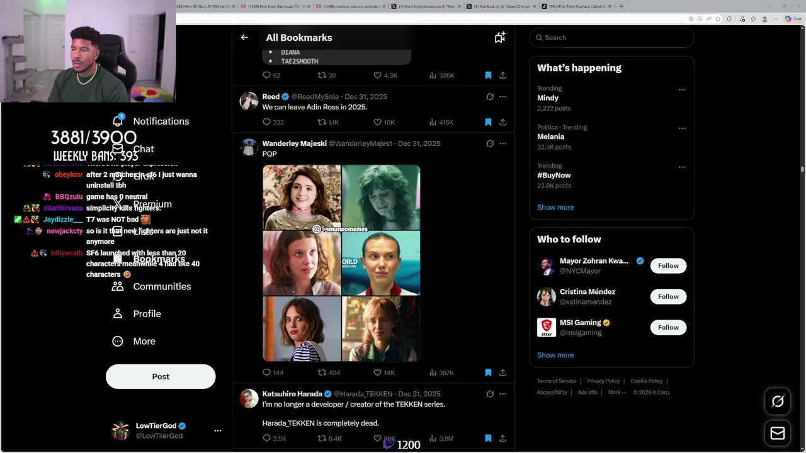Share the top post with 326K views
This screenshot has width=806, height=453.
tap(502, 75)
